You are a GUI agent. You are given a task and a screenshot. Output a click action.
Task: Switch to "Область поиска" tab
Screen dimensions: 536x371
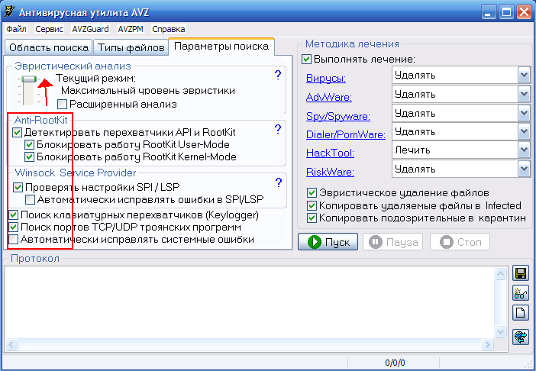49,47
